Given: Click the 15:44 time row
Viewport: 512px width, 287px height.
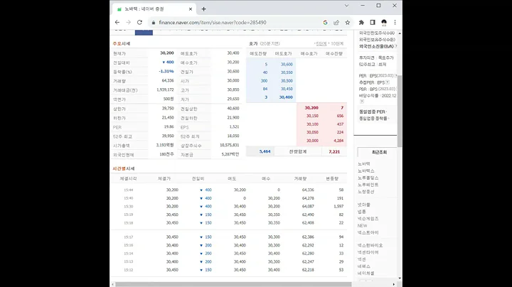Looking at the screenshot, I should pos(228,190).
